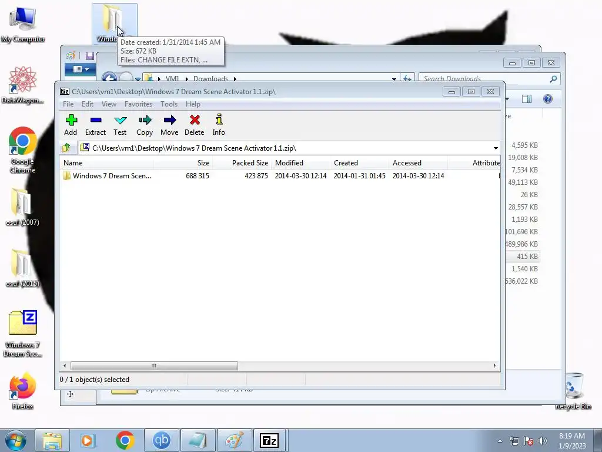Click the Save icon in Paint window

point(89,56)
